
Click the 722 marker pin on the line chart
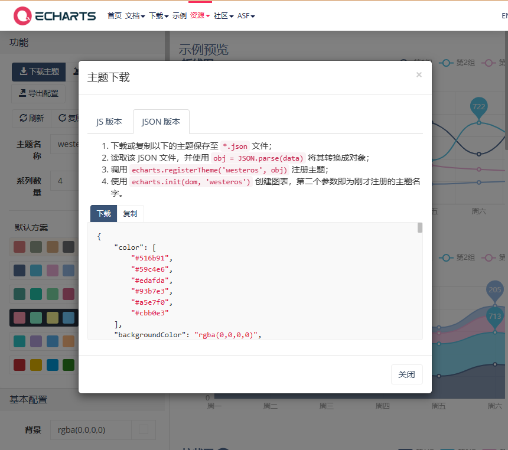click(479, 108)
